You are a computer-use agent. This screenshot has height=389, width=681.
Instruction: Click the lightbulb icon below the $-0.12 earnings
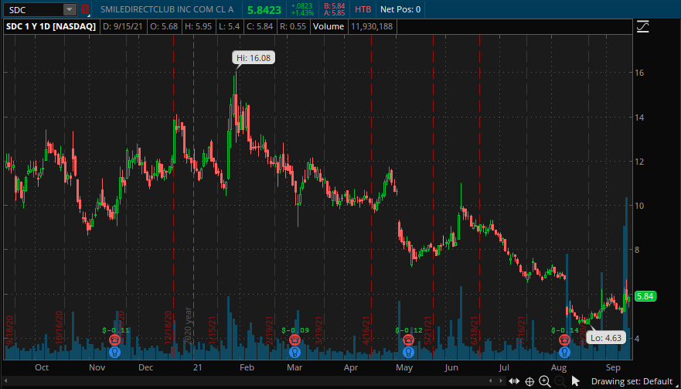click(x=408, y=352)
